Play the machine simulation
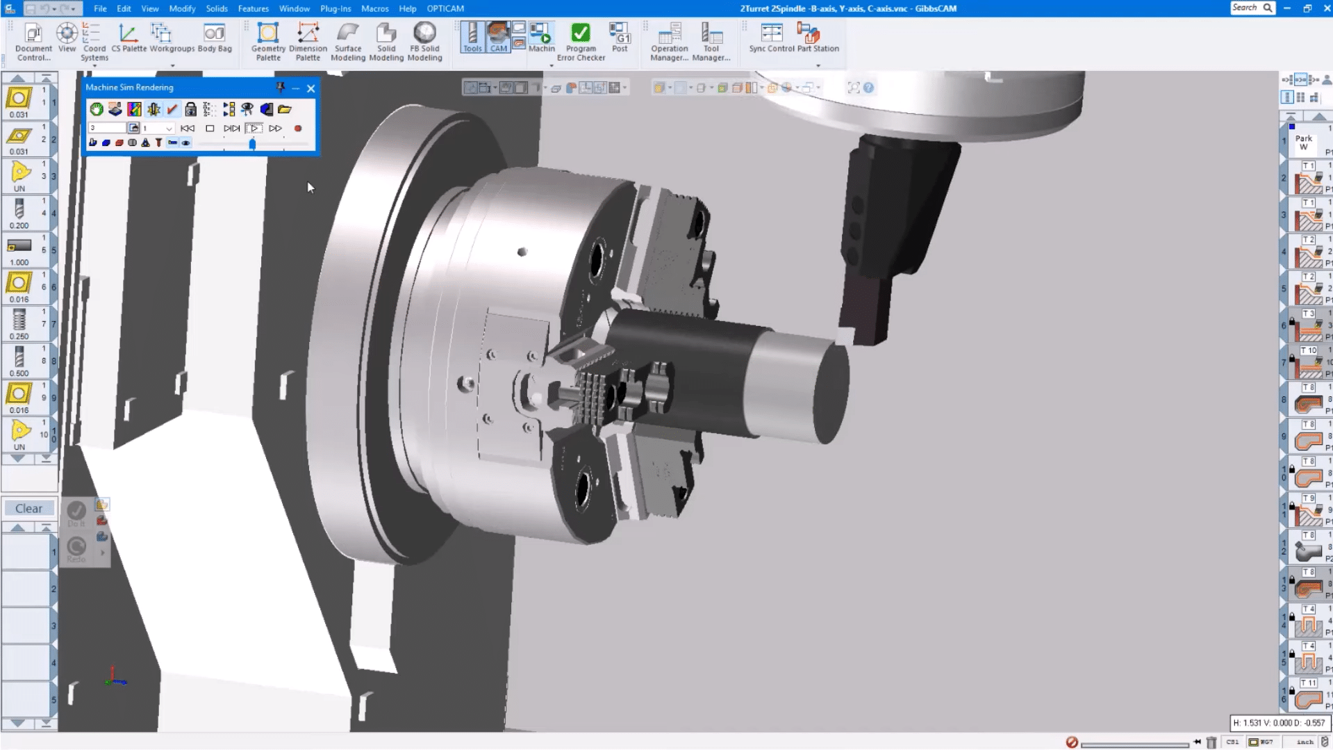The height and width of the screenshot is (750, 1333). point(254,129)
